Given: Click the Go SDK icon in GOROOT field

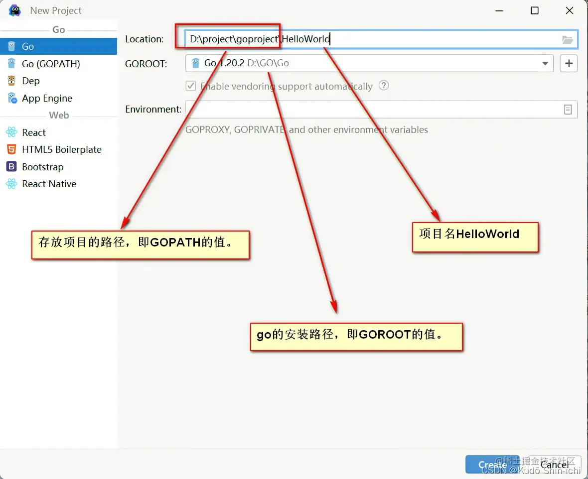Looking at the screenshot, I should [x=196, y=63].
